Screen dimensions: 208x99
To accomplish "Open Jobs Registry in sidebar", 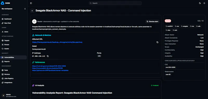I will pyautogui.click(x=14, y=78).
